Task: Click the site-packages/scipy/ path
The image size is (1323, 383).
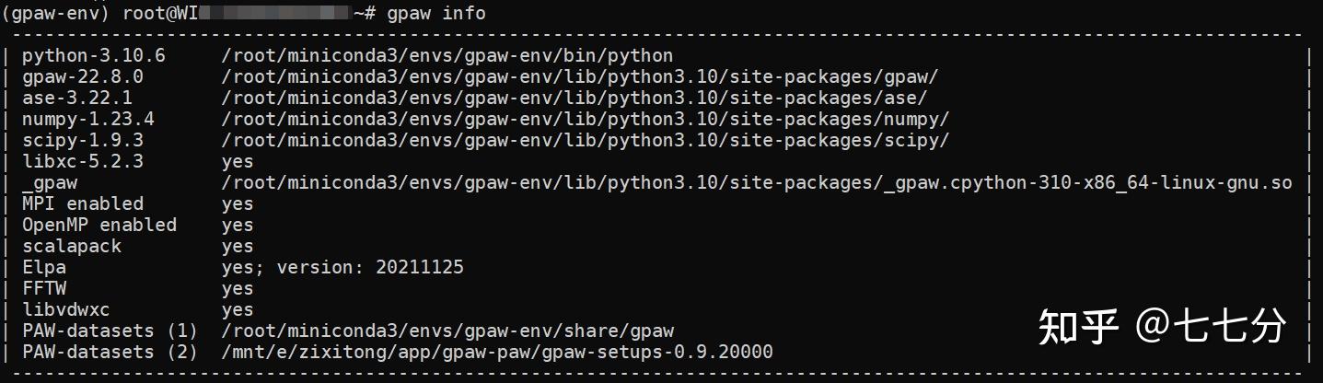Action: [585, 140]
